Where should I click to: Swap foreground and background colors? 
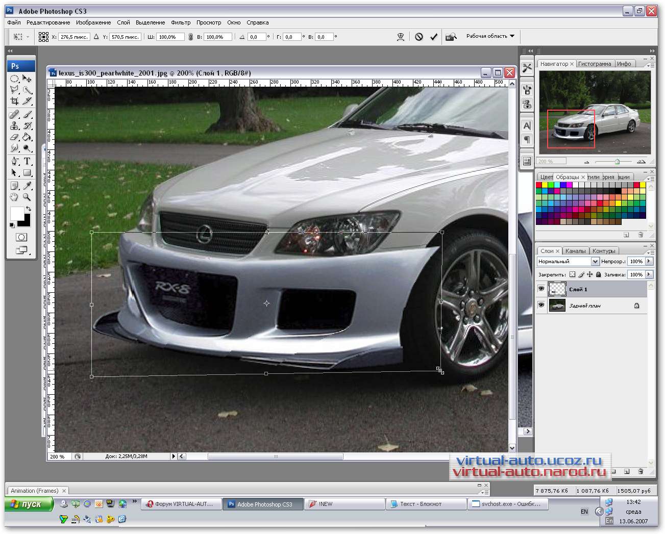(29, 209)
